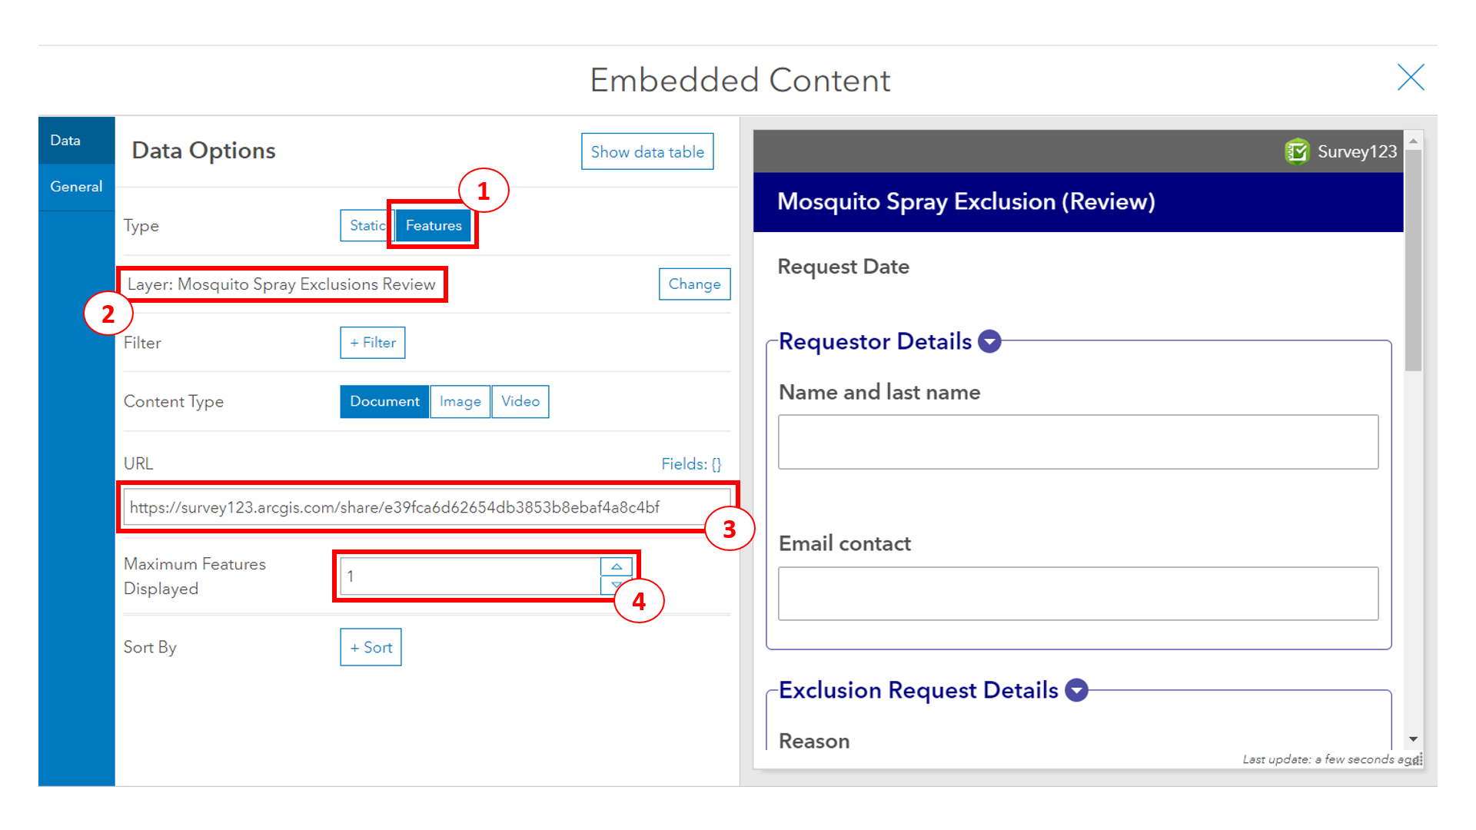
Task: Add sorting with the Sort button
Action: [x=371, y=647]
